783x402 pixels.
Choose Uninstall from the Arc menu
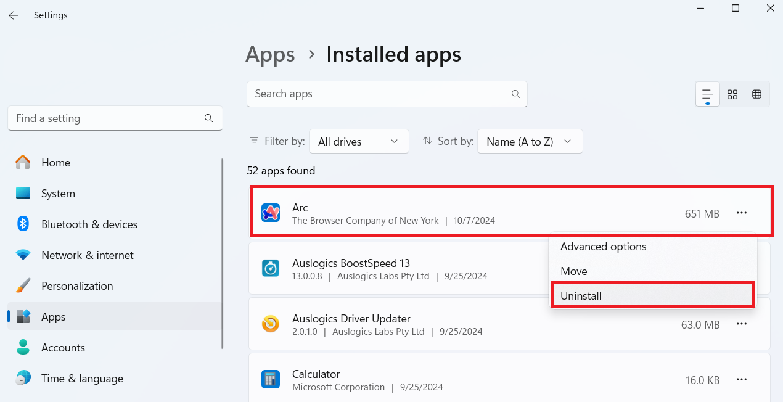[x=652, y=295]
